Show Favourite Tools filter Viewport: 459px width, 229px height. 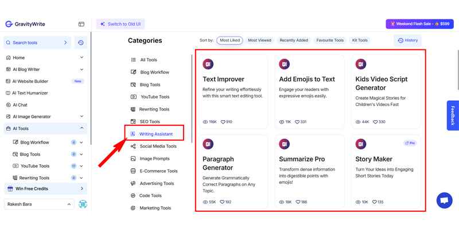pyautogui.click(x=330, y=40)
